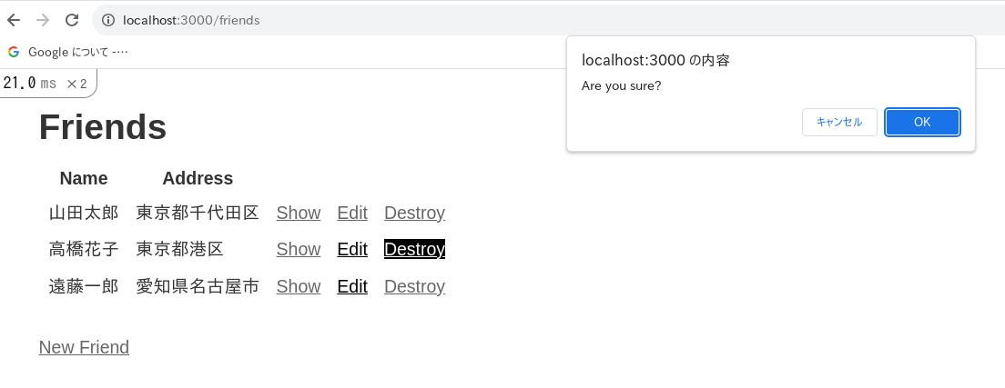This screenshot has width=1005, height=388.
Task: Click the site info icon in address bar
Action: click(x=107, y=20)
